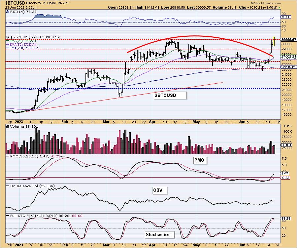Click the 21000 price axis label
297x248 pixels.
[286, 90]
